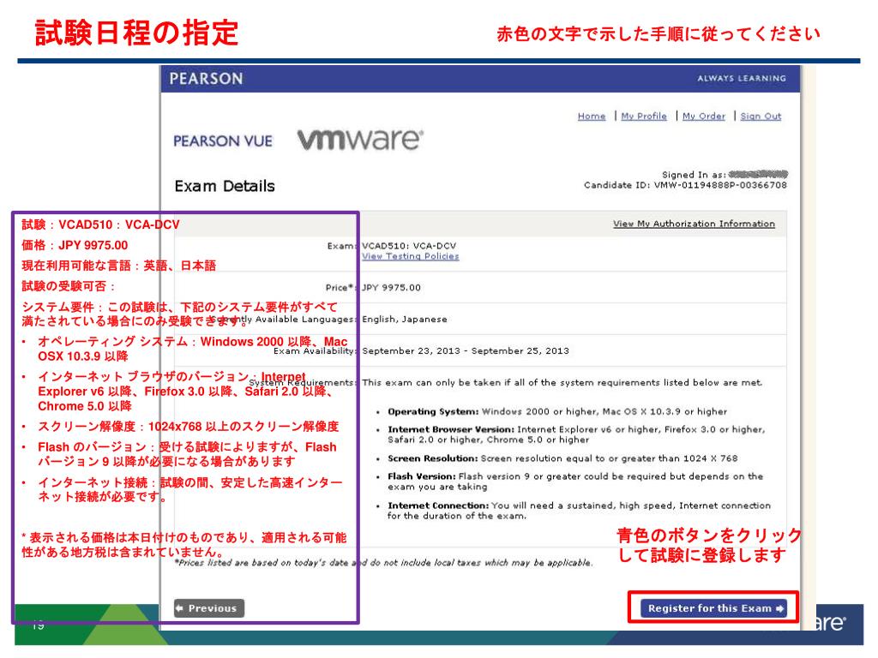Click the Screen Resolution requirement line
This screenshot has width=878, height=658.
tap(562, 458)
